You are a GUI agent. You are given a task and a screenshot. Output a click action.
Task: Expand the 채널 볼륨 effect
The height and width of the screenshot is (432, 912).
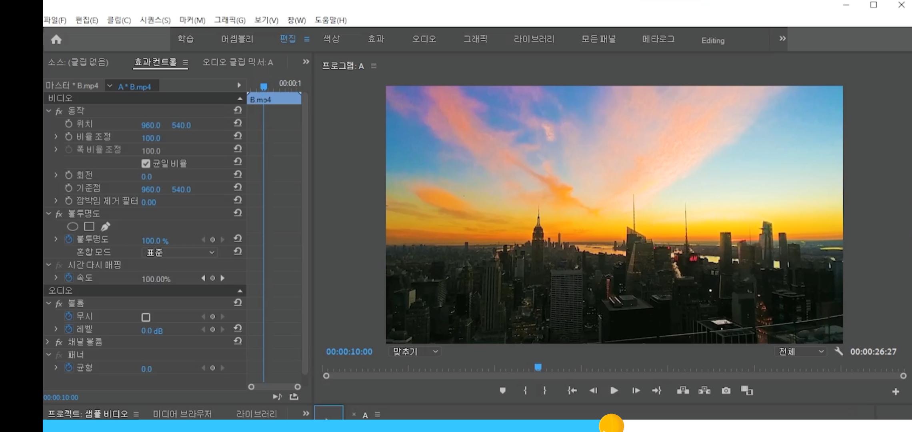48,342
